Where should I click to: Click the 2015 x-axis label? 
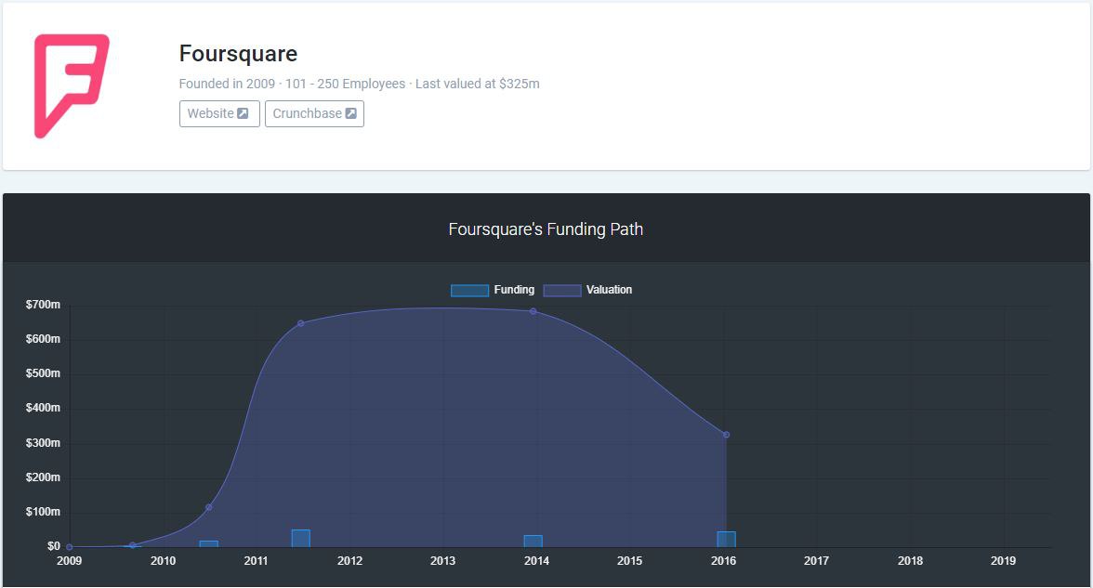pyautogui.click(x=629, y=561)
